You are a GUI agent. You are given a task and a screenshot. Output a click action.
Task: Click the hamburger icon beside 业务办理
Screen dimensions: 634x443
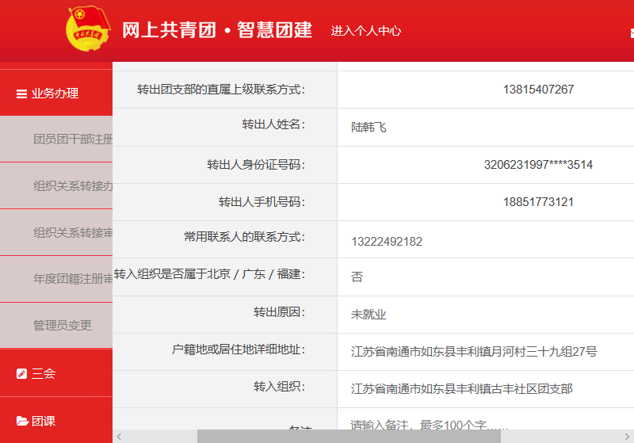[x=21, y=94]
